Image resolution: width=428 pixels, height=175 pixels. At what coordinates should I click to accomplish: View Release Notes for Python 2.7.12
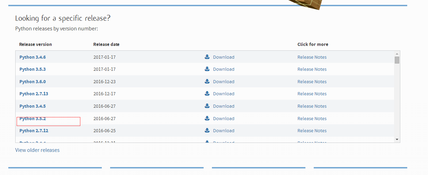click(x=312, y=131)
